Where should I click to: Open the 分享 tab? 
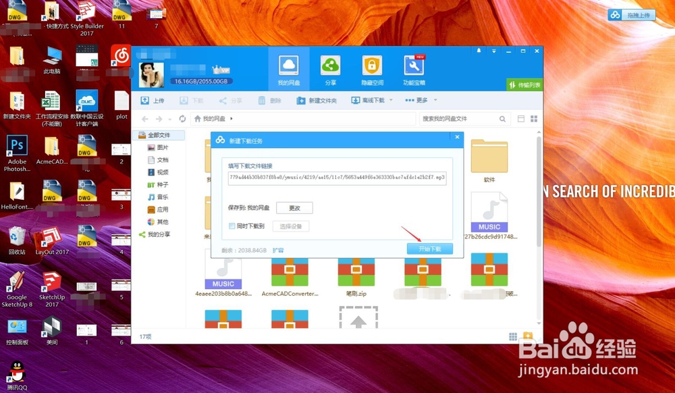330,69
